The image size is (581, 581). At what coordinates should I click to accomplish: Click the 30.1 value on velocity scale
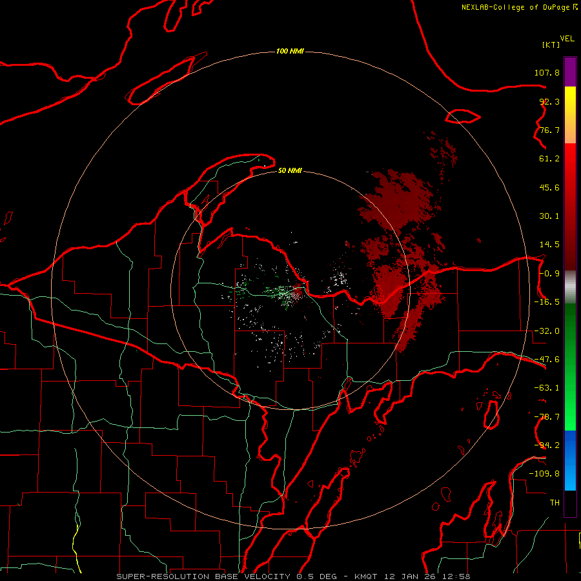(549, 216)
